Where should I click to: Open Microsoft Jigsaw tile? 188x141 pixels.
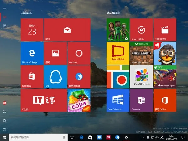(x=165, y=77)
